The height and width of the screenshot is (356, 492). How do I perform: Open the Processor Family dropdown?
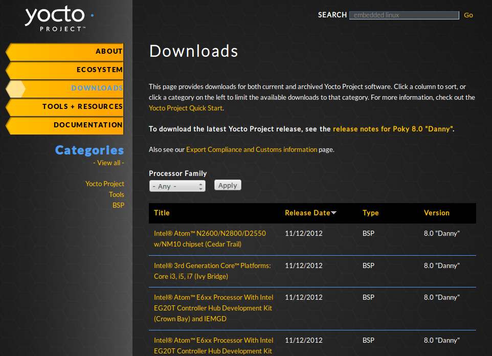point(177,186)
